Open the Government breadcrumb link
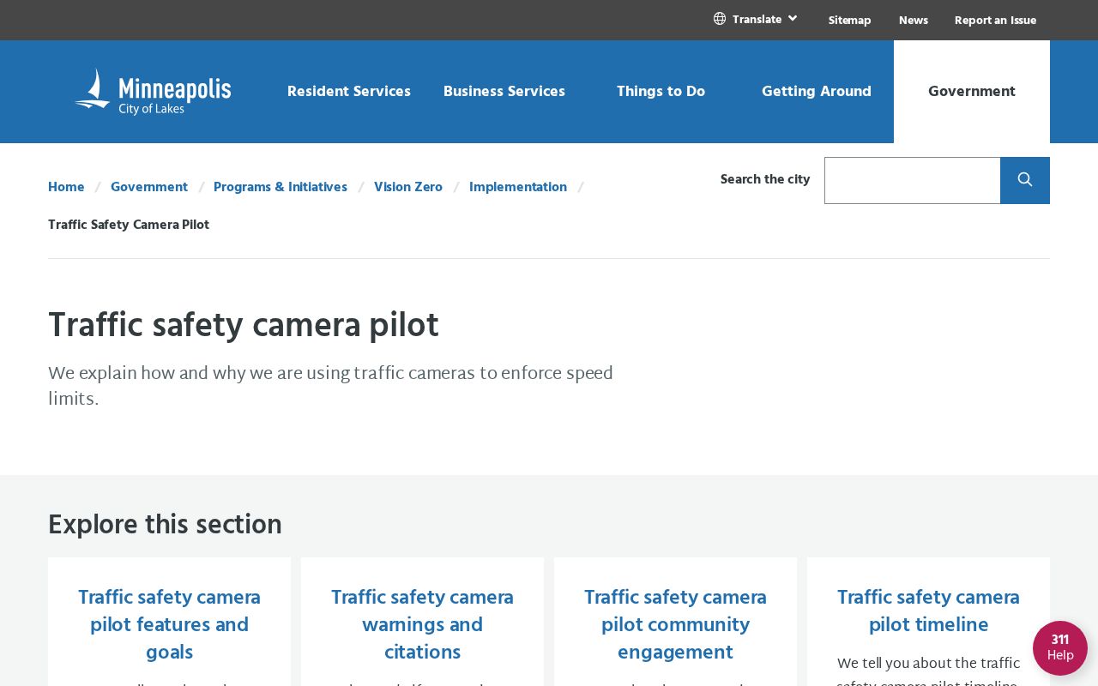The image size is (1098, 686). pos(149,187)
